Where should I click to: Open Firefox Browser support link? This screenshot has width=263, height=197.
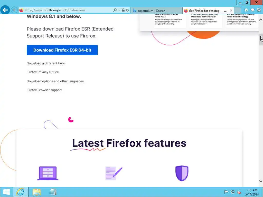44,90
